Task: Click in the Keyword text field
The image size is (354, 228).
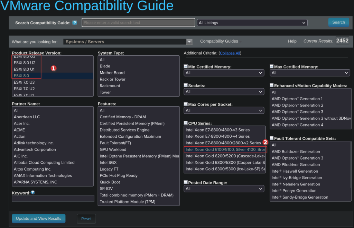Action: (x=53, y=199)
